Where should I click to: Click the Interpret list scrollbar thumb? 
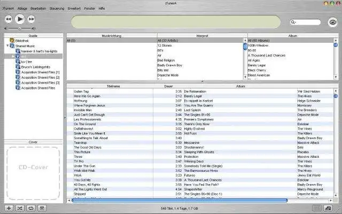tap(245, 47)
